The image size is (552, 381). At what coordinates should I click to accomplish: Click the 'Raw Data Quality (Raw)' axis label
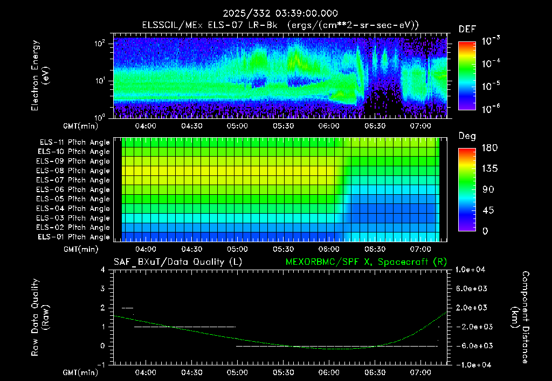(x=40, y=317)
